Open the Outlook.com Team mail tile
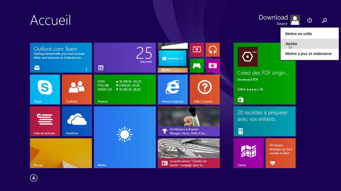Screen dimensions: 341x191 pos(61,58)
